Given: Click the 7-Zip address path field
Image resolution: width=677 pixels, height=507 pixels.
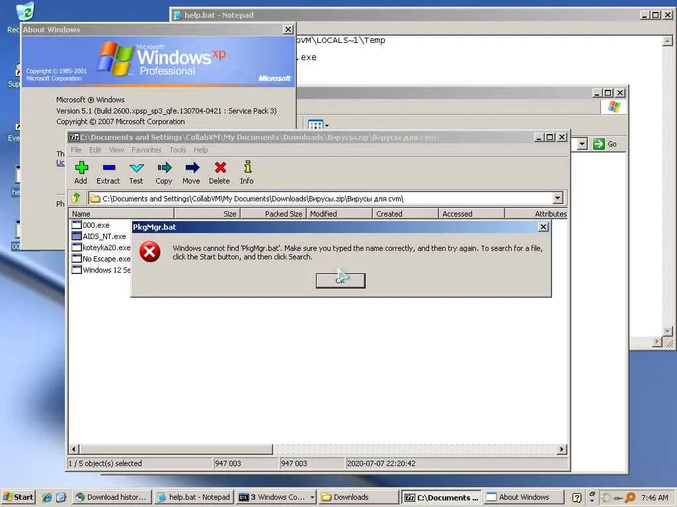Looking at the screenshot, I should tap(322, 198).
